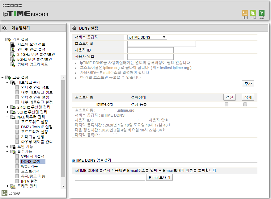This screenshot has width=271, height=199.
Task: Collapse the NAT/라우터 관리 tree node
Action: click(x=7, y=117)
